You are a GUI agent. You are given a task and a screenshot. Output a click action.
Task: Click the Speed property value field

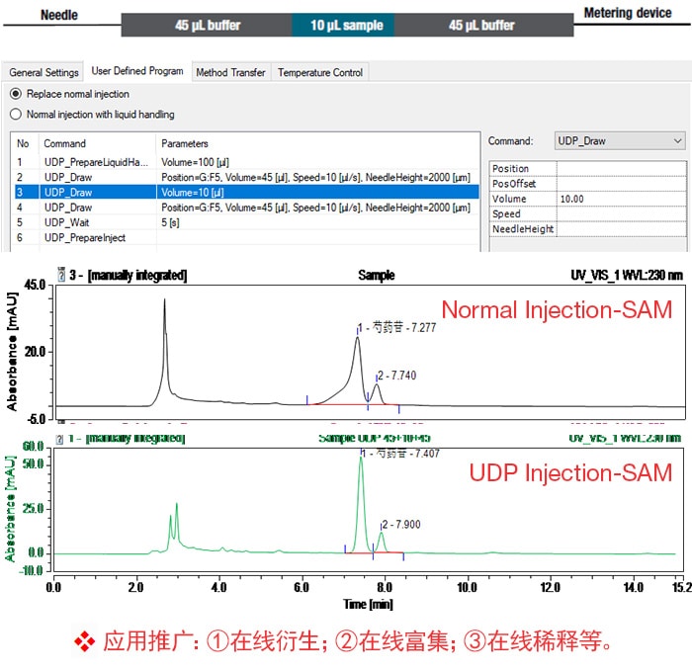(x=620, y=213)
